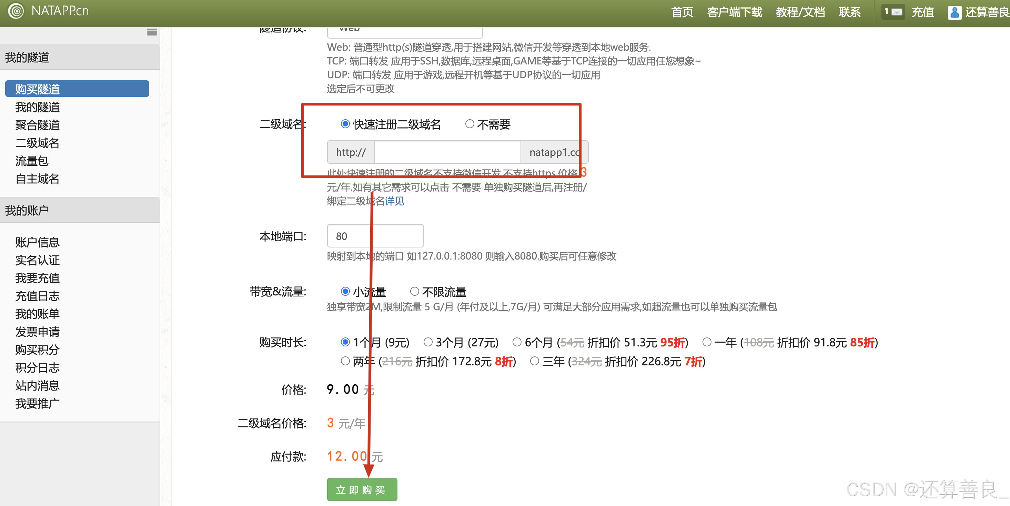Screen dimensions: 1010x506
Task: Open the 详见 details link
Action: [x=394, y=201]
